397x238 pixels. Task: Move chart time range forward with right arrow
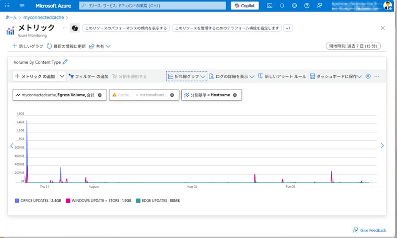pos(382,146)
